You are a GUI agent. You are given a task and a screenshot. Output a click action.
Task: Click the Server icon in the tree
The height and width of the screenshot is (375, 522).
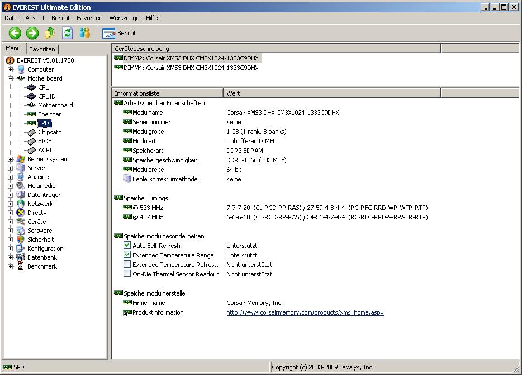point(21,168)
